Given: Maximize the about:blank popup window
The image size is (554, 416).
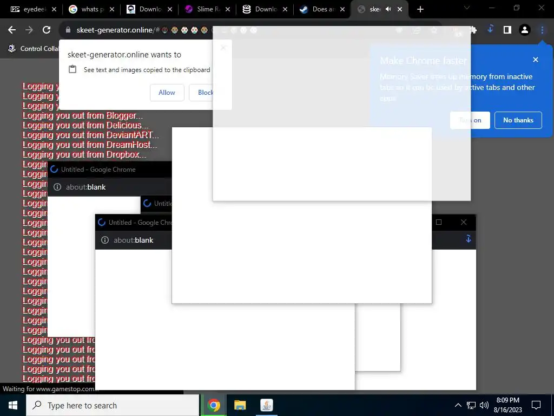Looking at the screenshot, I should 439,222.
